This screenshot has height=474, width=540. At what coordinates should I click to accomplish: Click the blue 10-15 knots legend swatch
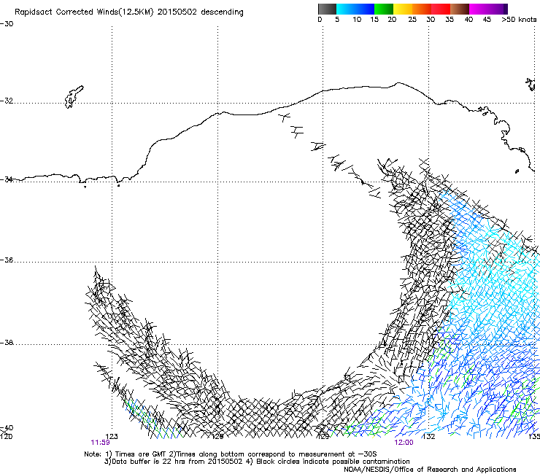(x=365, y=9)
